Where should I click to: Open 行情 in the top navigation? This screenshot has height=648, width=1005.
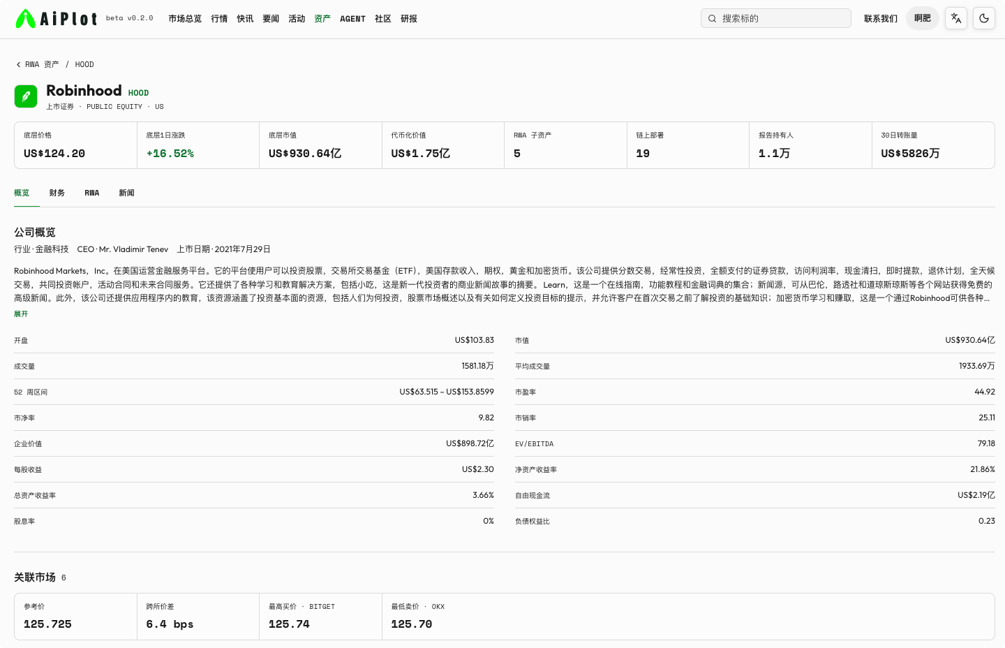(219, 19)
